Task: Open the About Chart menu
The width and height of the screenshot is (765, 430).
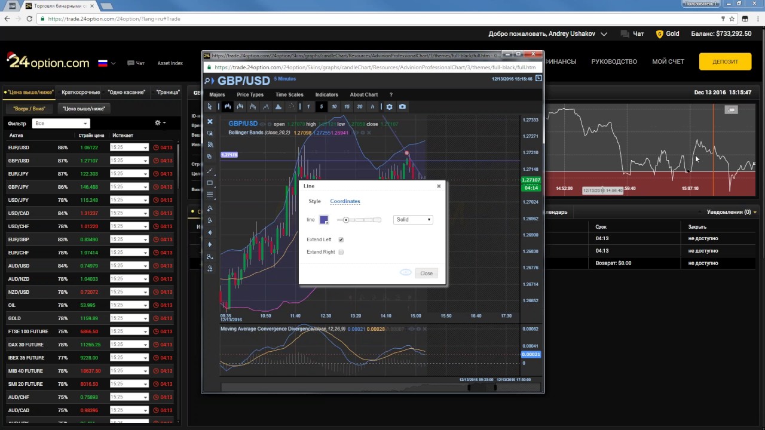Action: 363,94
